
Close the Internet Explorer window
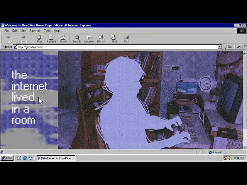tap(244, 25)
